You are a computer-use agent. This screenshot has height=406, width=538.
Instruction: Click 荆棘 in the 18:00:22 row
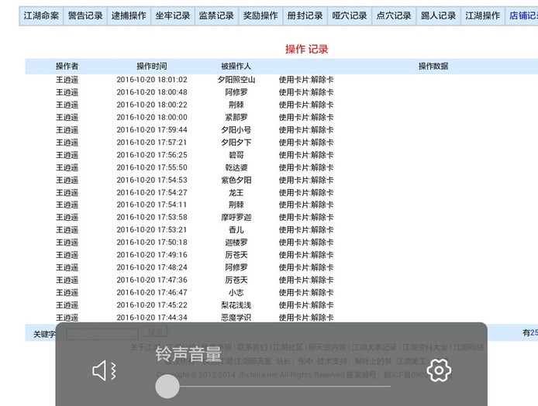pyautogui.click(x=236, y=105)
